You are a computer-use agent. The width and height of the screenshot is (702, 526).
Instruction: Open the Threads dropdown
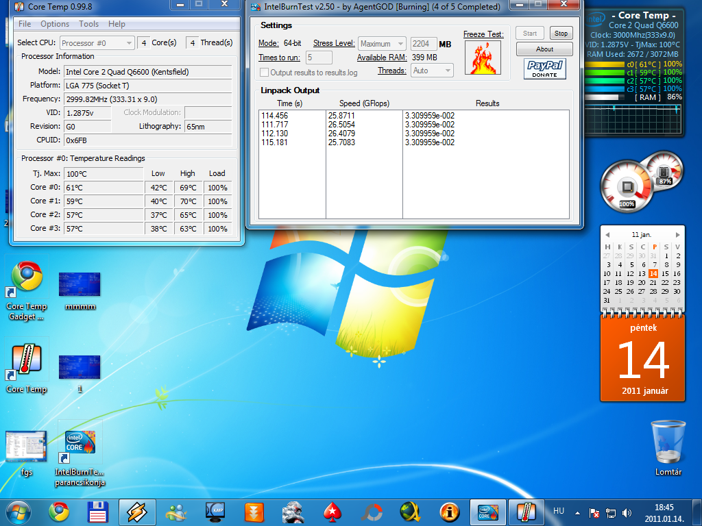click(432, 71)
